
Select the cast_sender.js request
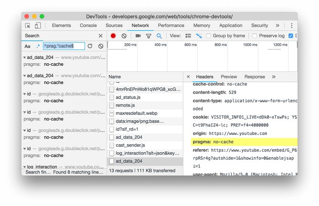click(145, 145)
